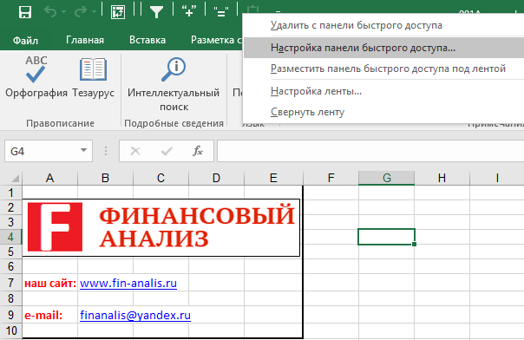The image size is (524, 340).
Task: Select row 2 header
Action: (x=11, y=207)
